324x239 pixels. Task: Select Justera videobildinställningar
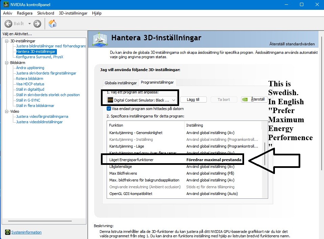pos(39,122)
